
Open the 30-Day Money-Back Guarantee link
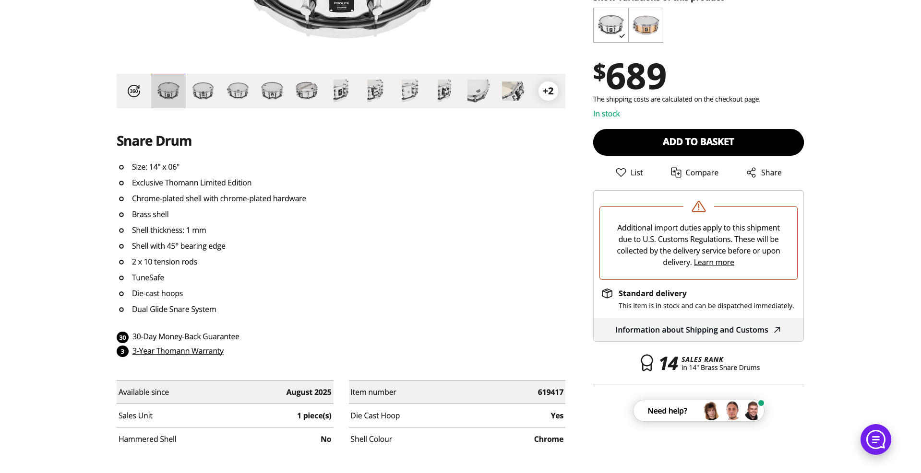(186, 336)
